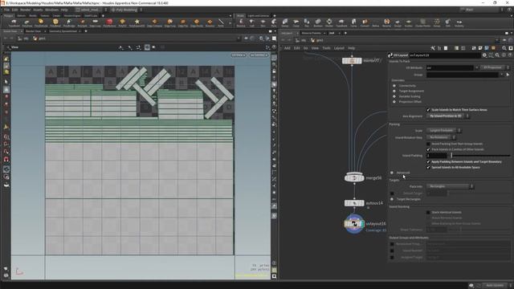Screen dimensions: 514x289
Task: Open the Group field dropdown arrow
Action: coord(502,75)
